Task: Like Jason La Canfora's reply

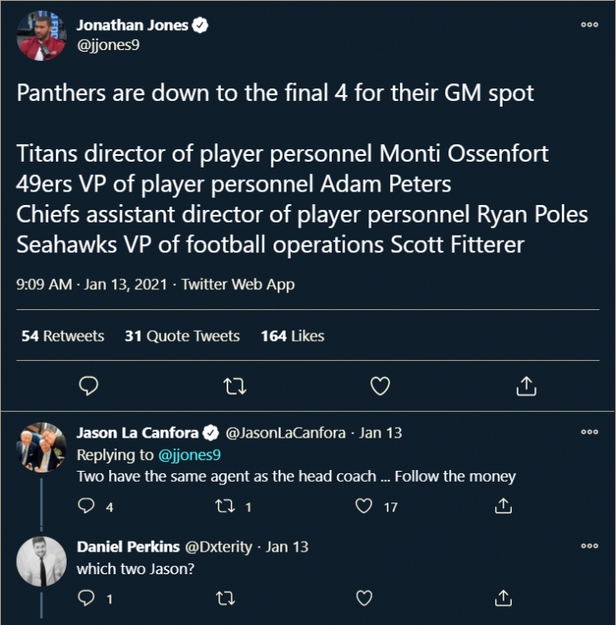Action: 364,506
